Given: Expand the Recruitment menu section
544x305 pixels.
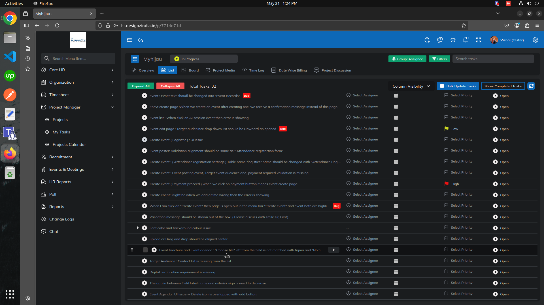Looking at the screenshot, I should coord(78,157).
